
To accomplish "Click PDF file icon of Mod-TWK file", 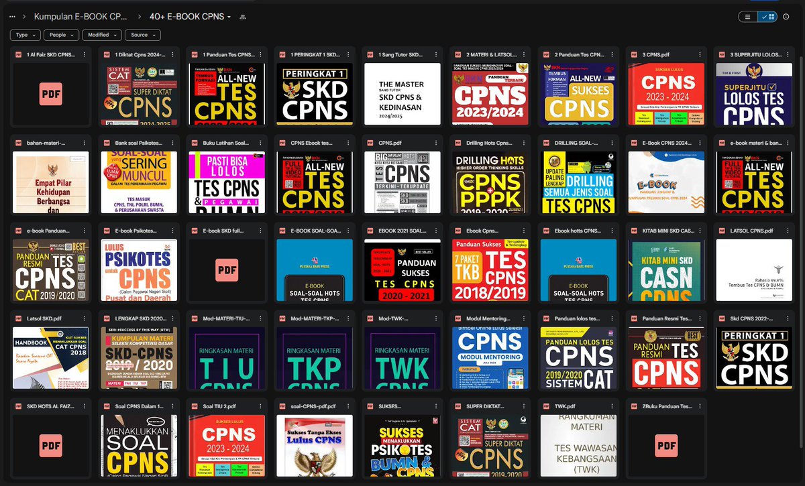I will coord(370,318).
